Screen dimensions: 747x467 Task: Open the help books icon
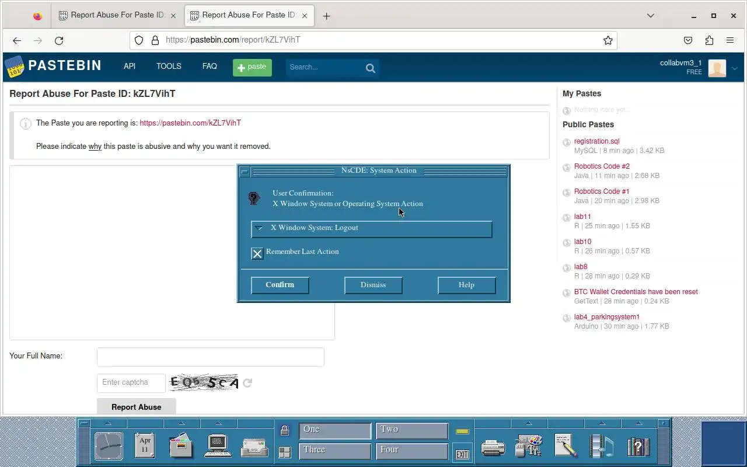click(x=638, y=447)
